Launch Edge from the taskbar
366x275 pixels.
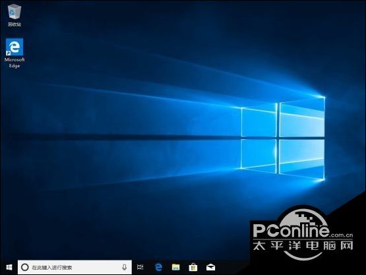tap(158, 267)
